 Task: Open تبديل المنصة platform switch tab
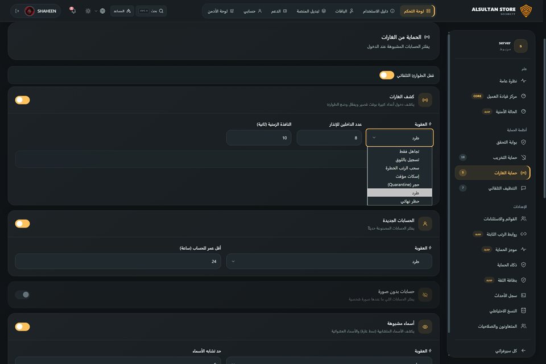click(311, 11)
